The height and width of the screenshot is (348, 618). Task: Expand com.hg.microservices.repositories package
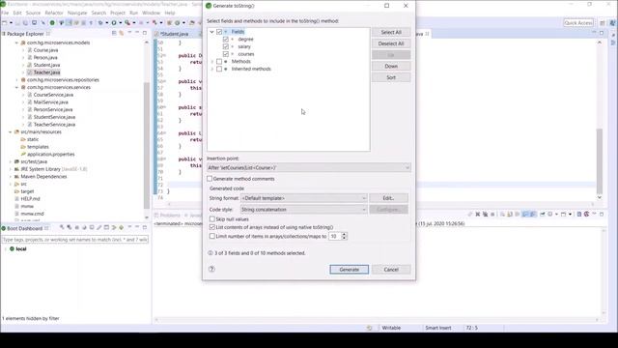[16, 80]
